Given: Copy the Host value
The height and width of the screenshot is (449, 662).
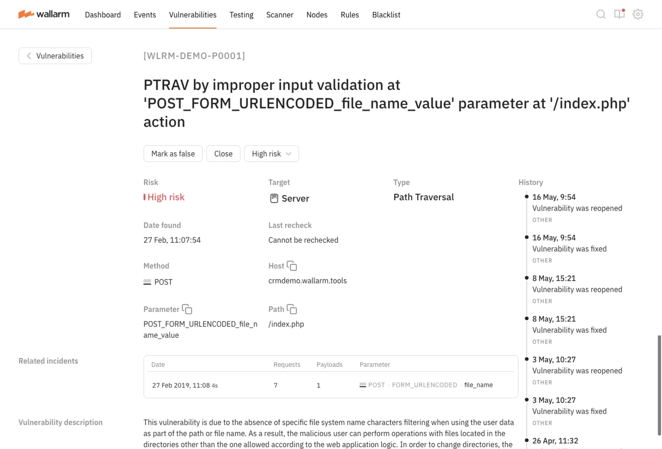Looking at the screenshot, I should coord(292,266).
